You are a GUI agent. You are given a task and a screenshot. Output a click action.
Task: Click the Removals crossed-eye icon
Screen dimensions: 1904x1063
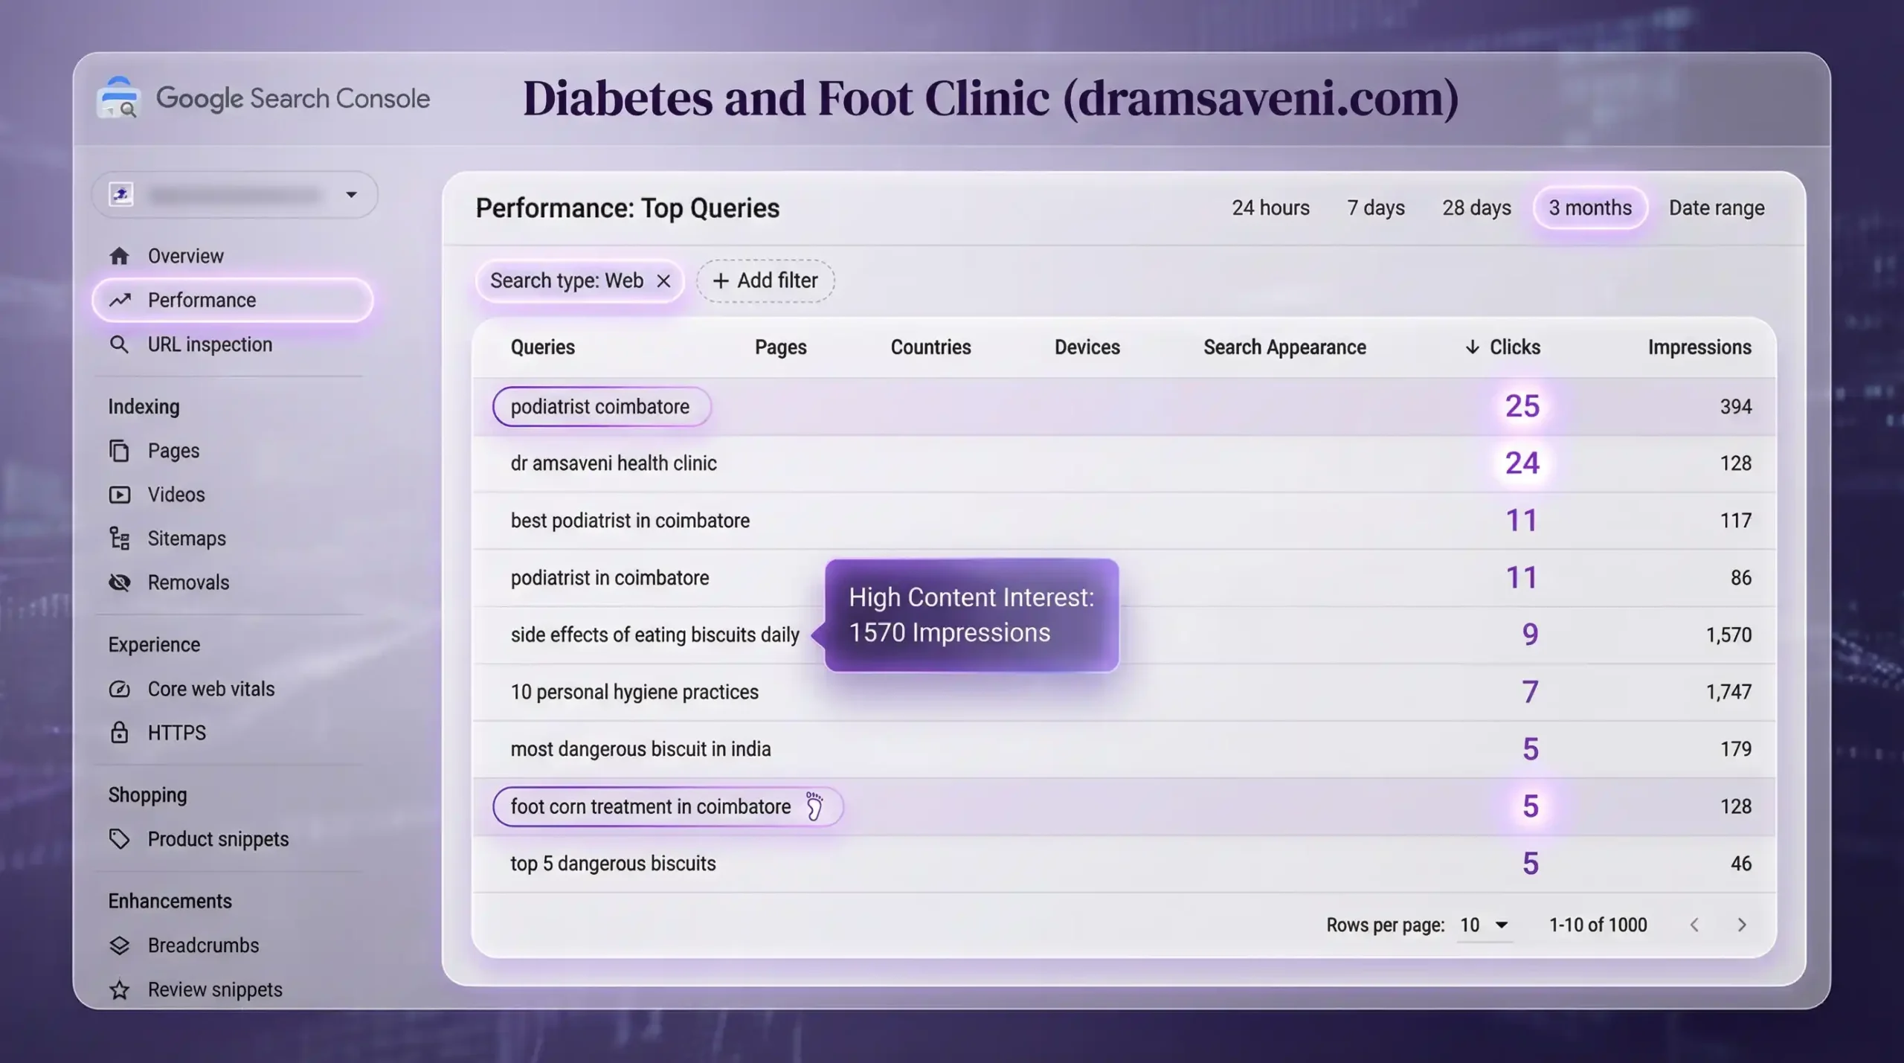(x=119, y=582)
